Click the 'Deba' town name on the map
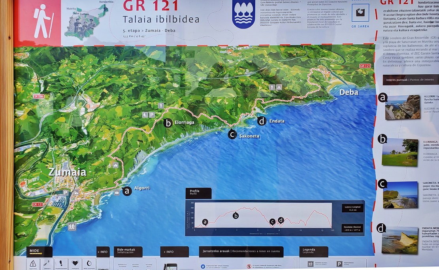Screen dimensions: 439x270 coord(349,92)
